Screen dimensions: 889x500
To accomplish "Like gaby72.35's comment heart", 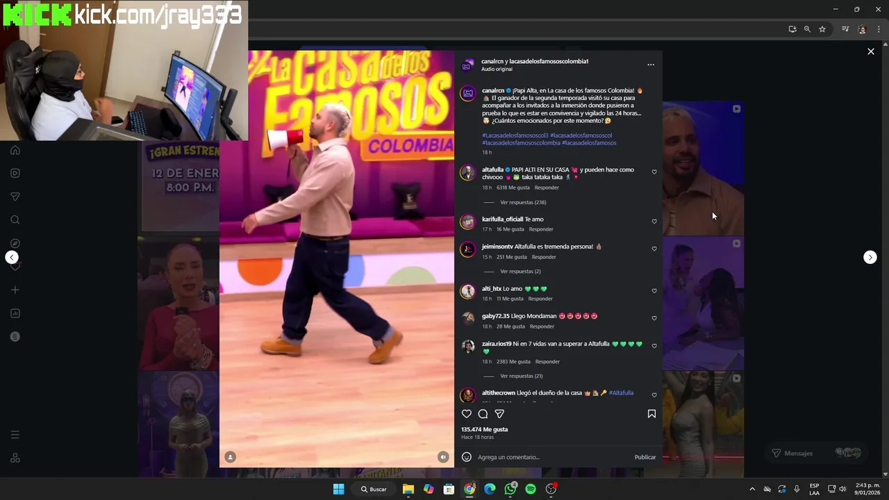I will point(654,318).
